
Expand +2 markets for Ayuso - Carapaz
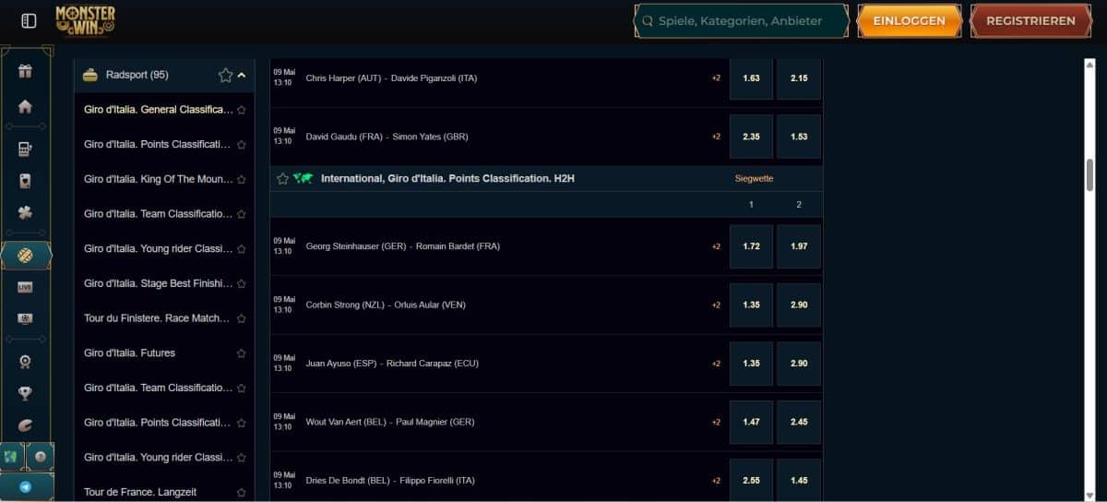click(716, 364)
